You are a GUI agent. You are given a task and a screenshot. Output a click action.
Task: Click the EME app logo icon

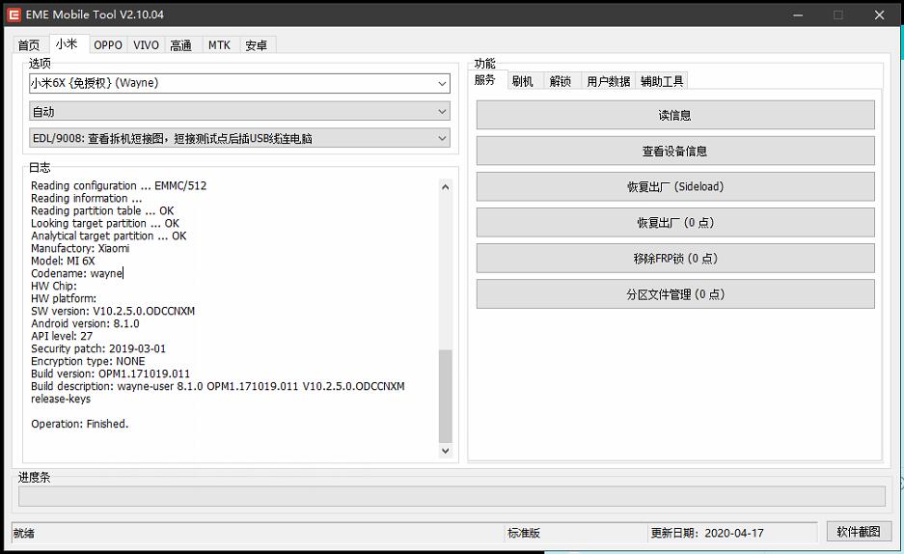(x=14, y=15)
